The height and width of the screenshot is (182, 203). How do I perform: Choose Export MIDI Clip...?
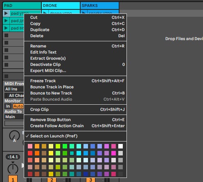pyautogui.click(x=75, y=71)
